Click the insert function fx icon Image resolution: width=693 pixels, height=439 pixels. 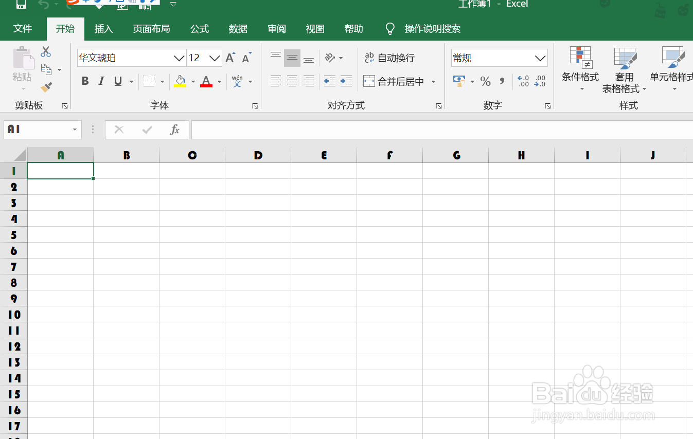(x=175, y=130)
